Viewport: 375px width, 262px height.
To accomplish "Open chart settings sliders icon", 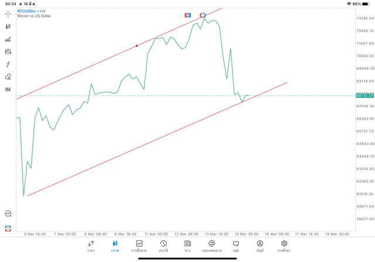I will tap(8, 52).
